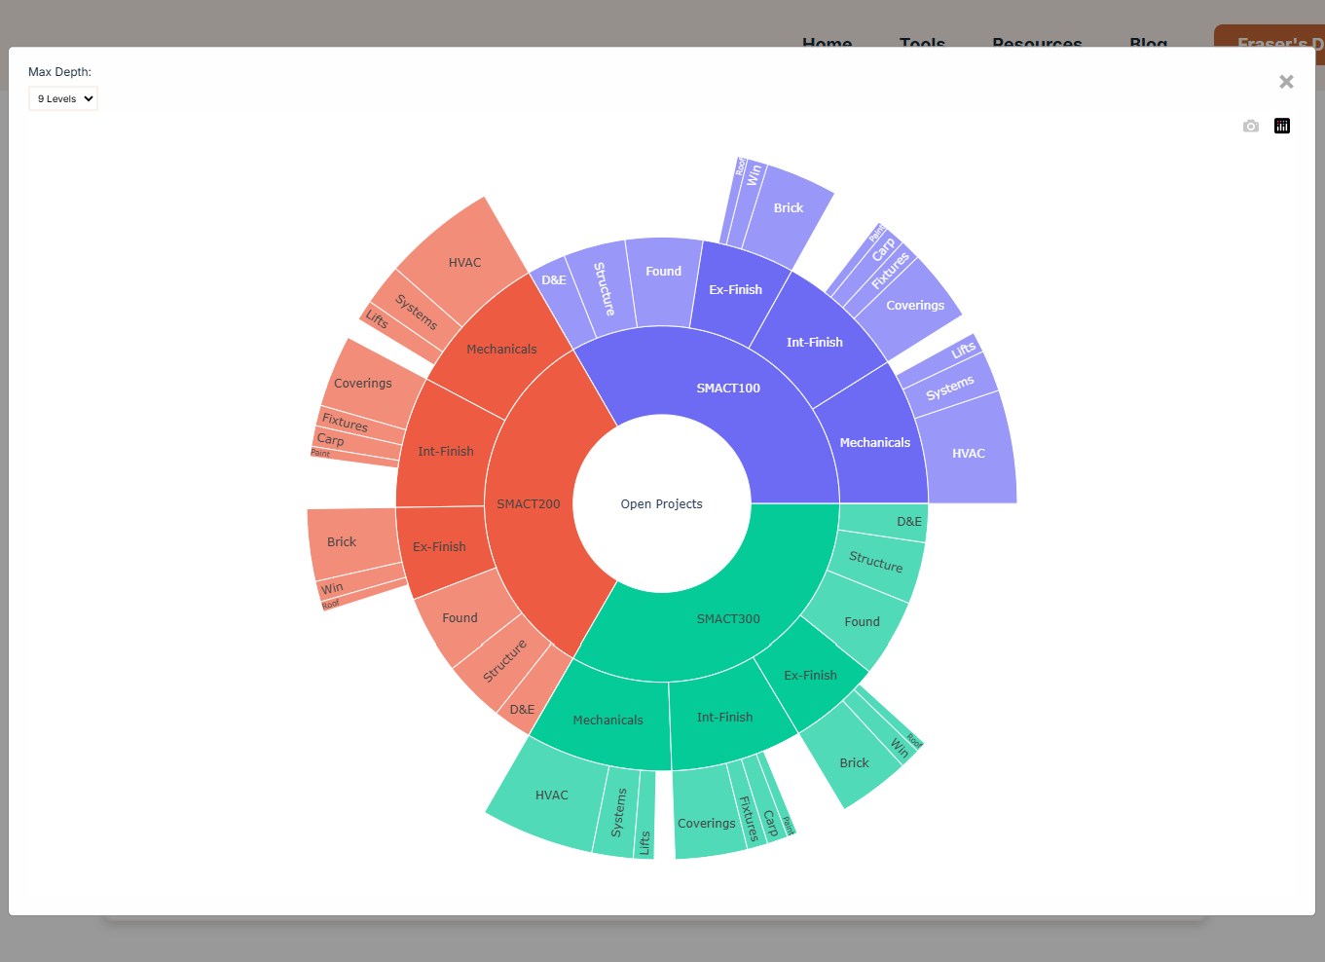
Task: Click the SMACT300 green segment
Action: (727, 618)
